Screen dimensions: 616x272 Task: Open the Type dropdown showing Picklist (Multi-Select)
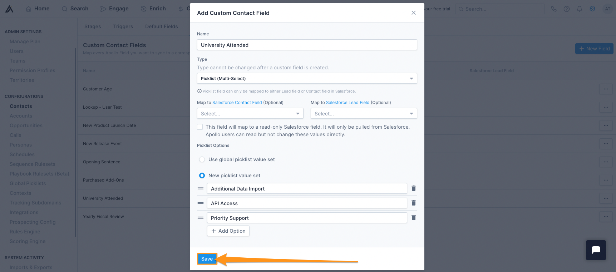point(307,78)
